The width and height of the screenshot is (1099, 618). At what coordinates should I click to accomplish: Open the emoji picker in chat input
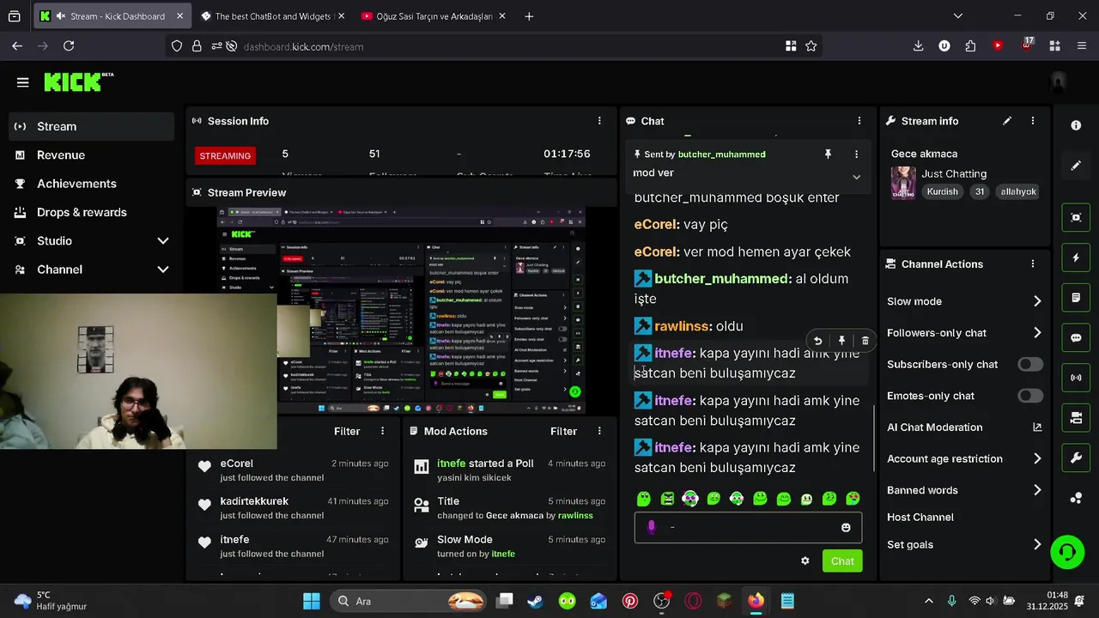(x=846, y=528)
